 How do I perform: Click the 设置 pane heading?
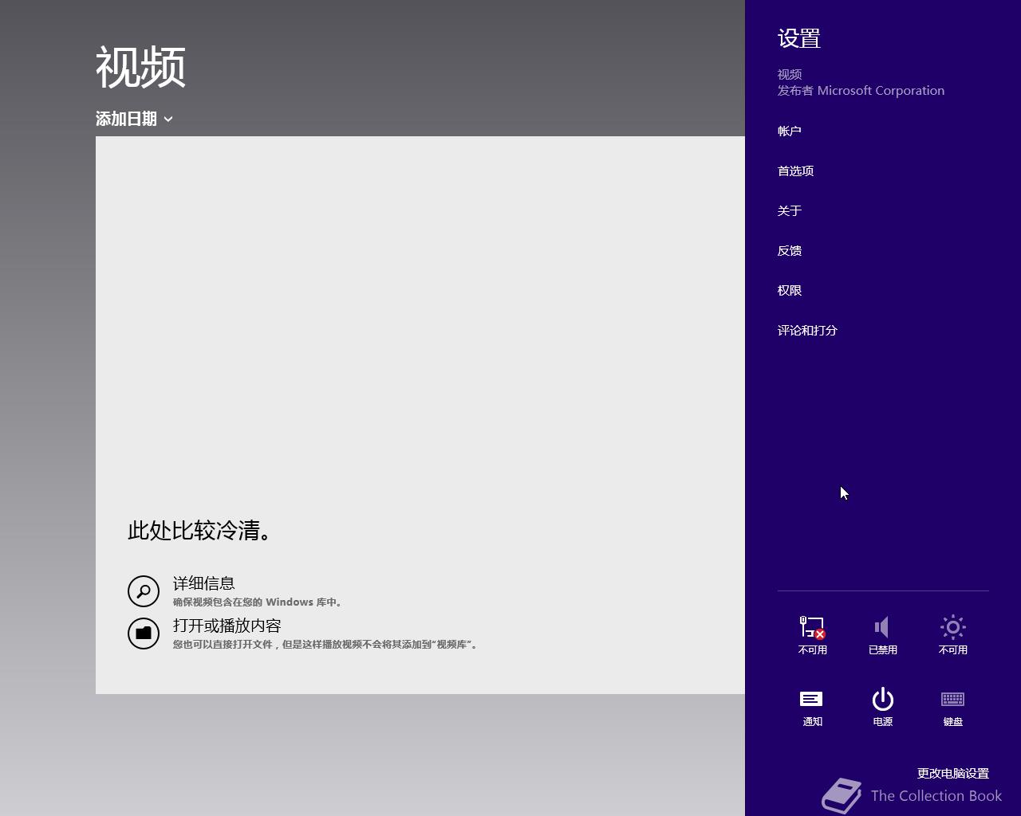click(x=799, y=38)
